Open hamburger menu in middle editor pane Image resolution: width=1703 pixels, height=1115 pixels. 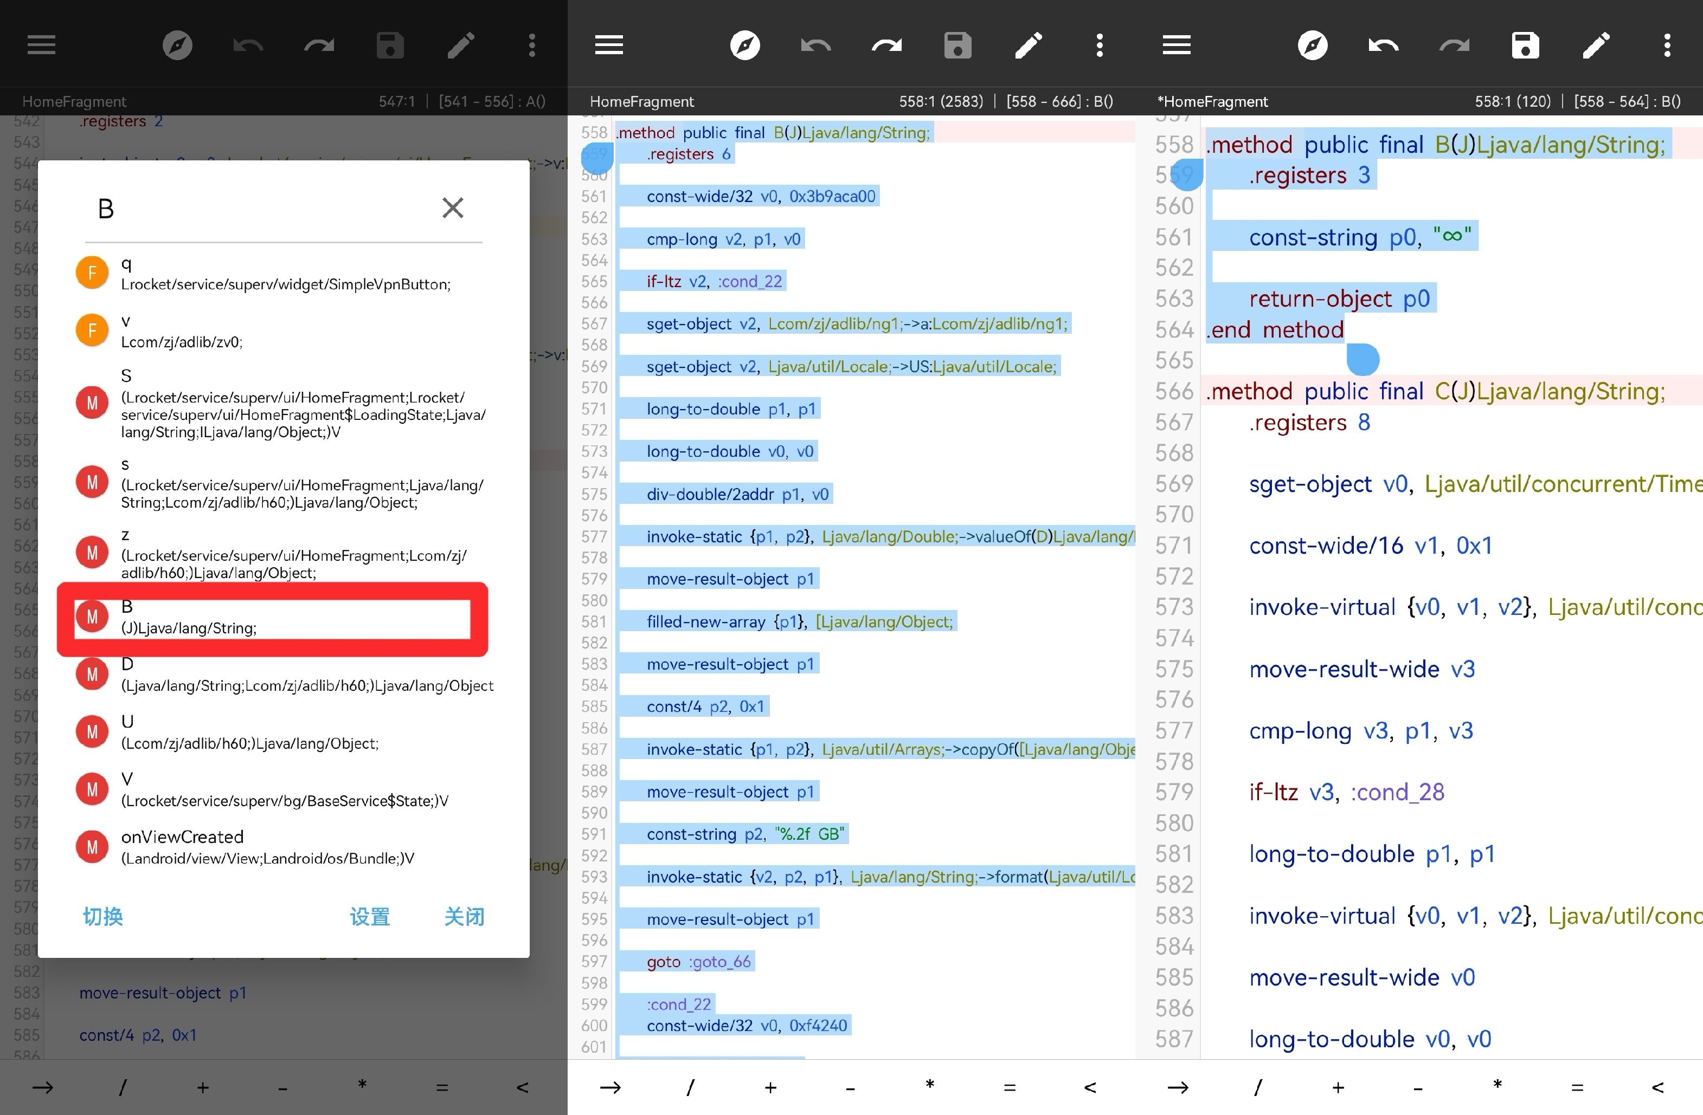pos(609,45)
